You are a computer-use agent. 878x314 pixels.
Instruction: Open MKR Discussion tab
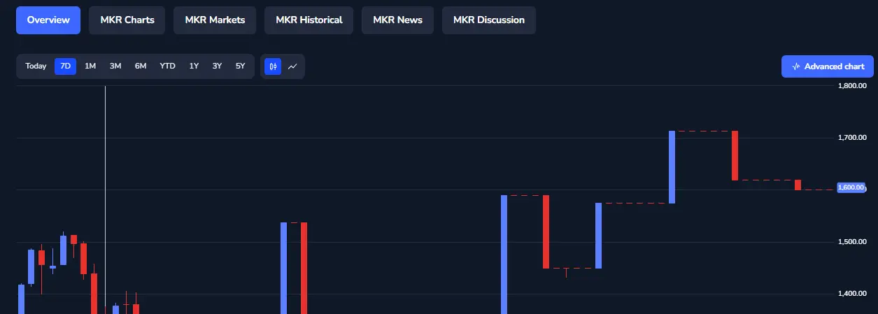(x=488, y=20)
